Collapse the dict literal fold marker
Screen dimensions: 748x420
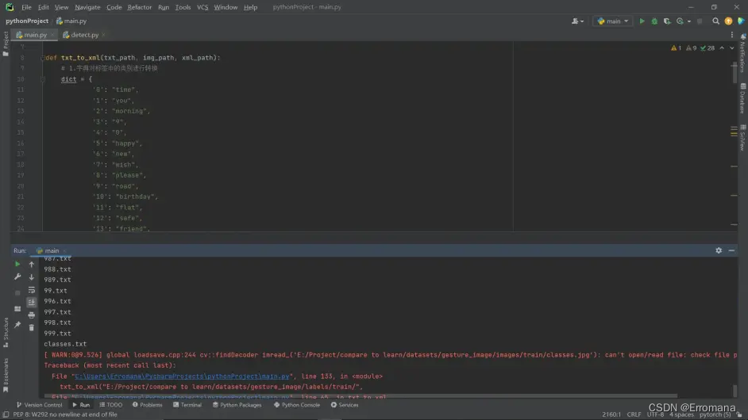tap(42, 79)
